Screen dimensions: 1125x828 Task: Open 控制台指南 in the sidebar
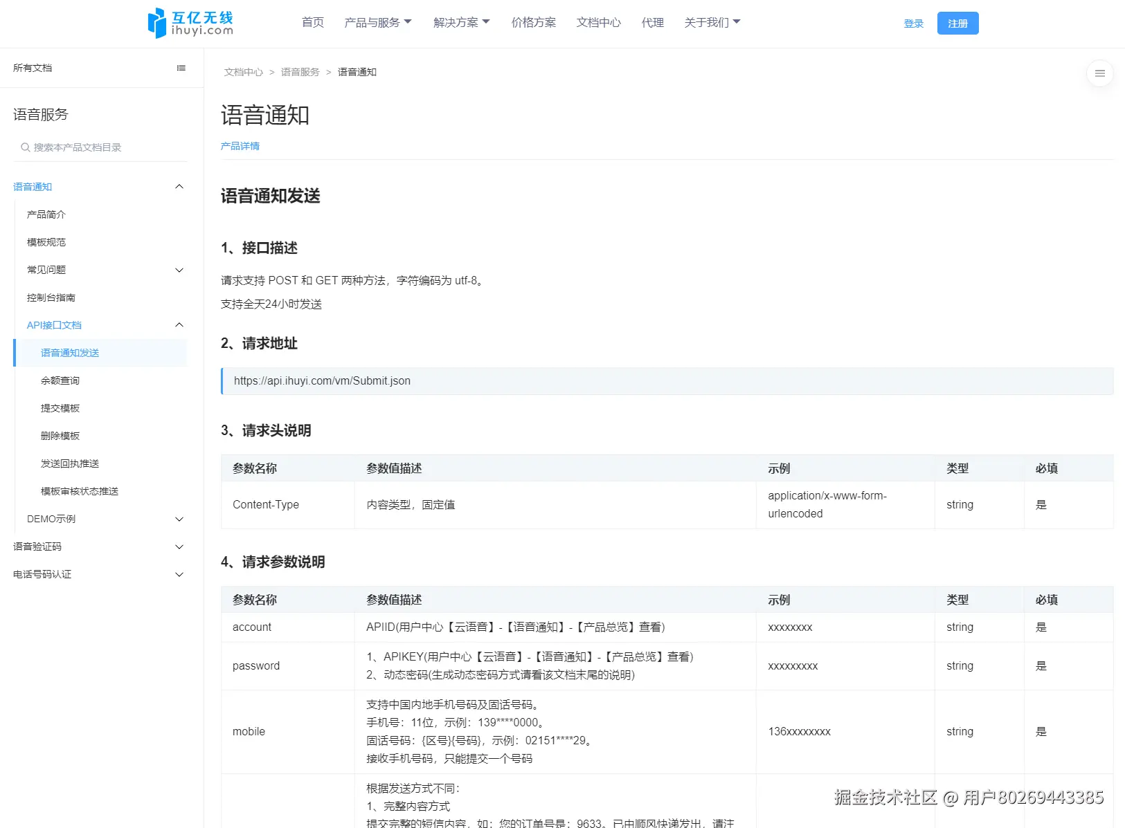pos(51,297)
